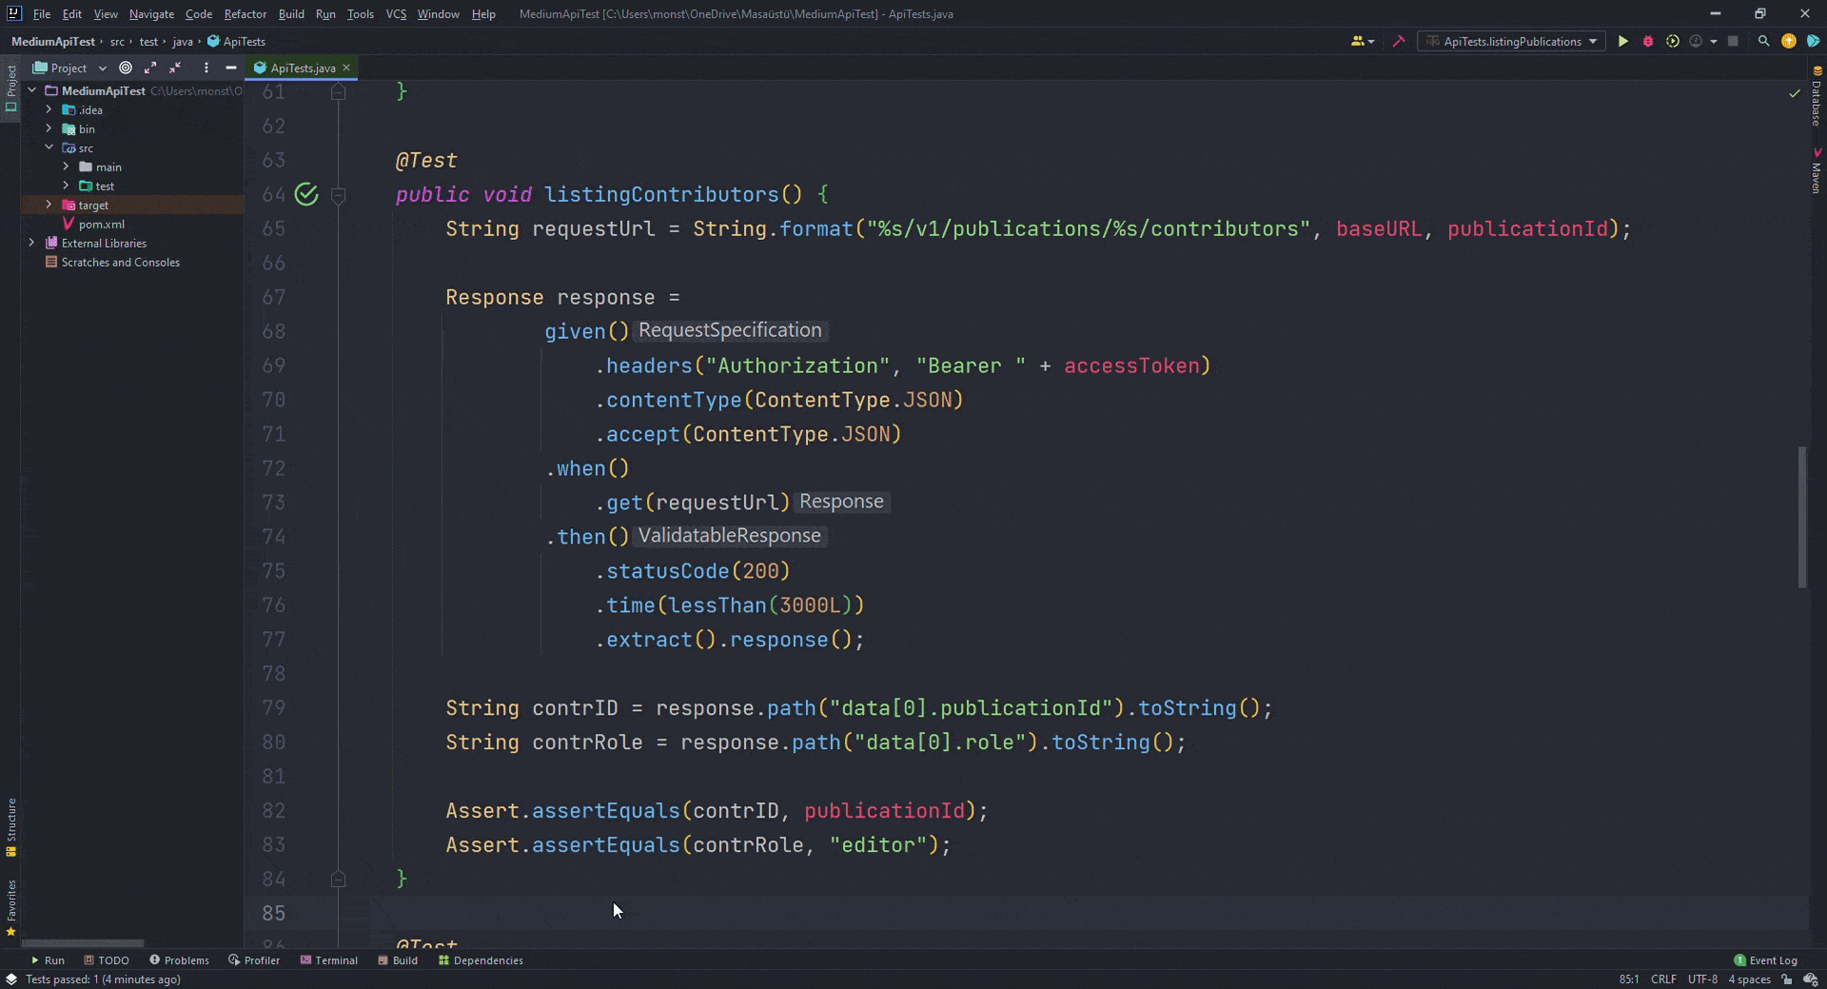Open Search Everywhere magnifier
The image size is (1827, 989).
click(1763, 41)
